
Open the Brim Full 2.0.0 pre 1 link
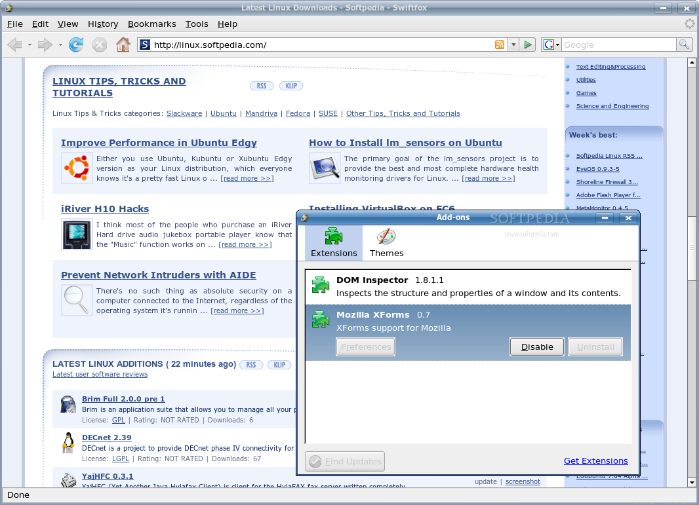click(x=123, y=399)
